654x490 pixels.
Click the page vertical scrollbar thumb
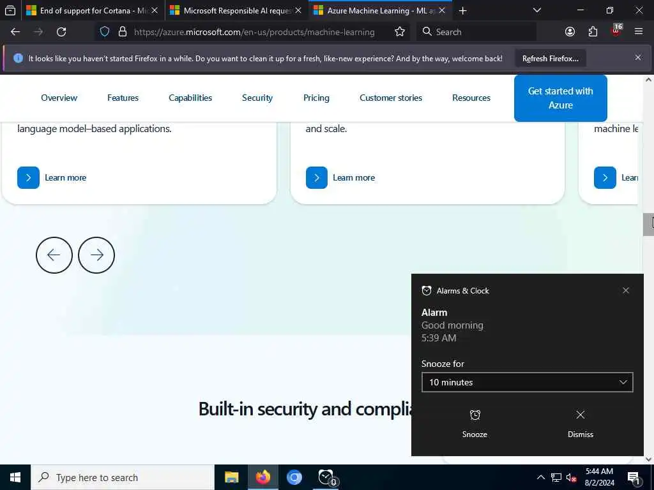click(x=648, y=224)
